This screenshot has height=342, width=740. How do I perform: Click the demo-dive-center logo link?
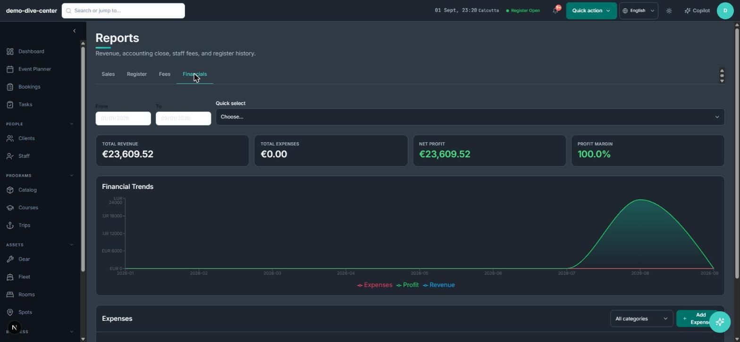[32, 10]
